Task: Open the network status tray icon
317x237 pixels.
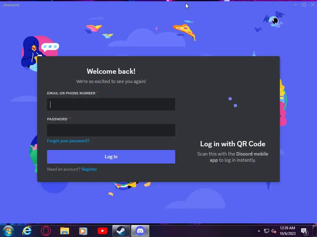Action: coord(267,231)
